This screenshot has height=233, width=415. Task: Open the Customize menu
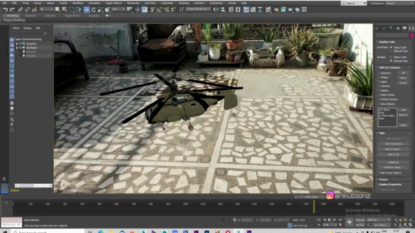(167, 3)
